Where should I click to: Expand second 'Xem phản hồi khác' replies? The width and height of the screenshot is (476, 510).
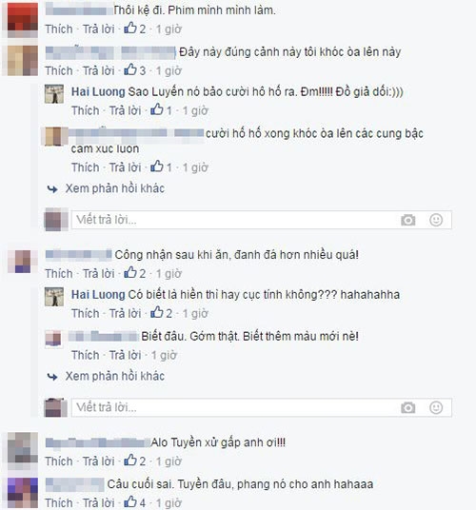(114, 377)
